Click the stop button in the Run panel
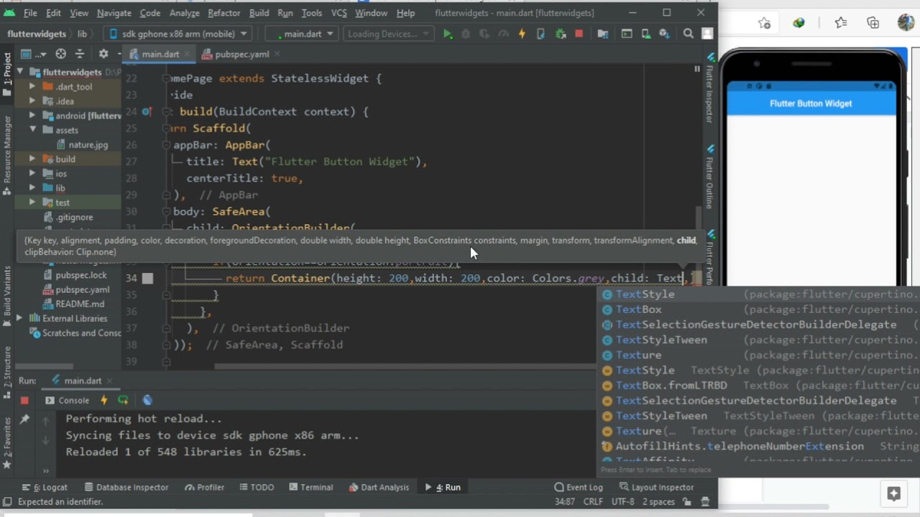The height and width of the screenshot is (517, 920). [x=24, y=401]
